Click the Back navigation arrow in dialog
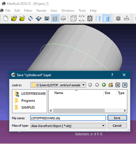 pyautogui.click(x=90, y=85)
